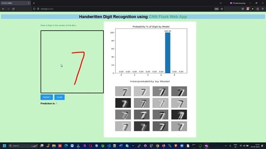This screenshot has height=149, width=266.
Task: Open the Terminal icon in the taskbar
Action: [194, 146]
